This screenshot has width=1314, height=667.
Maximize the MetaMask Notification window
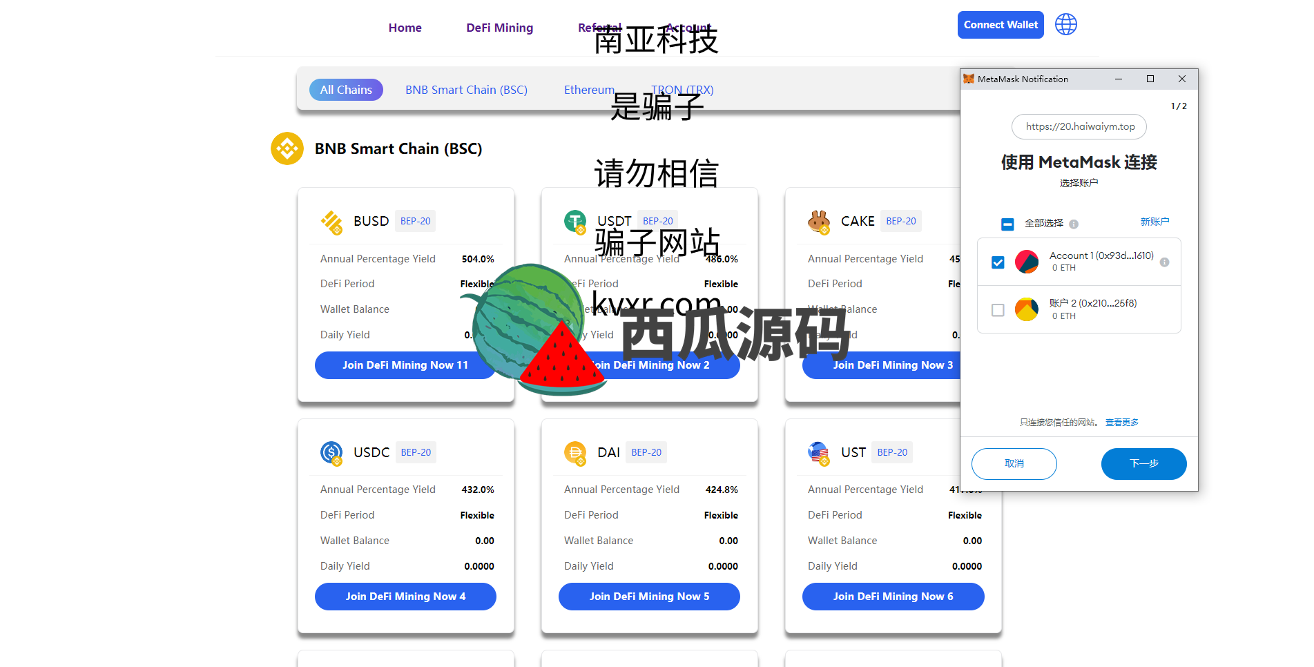[x=1150, y=79]
